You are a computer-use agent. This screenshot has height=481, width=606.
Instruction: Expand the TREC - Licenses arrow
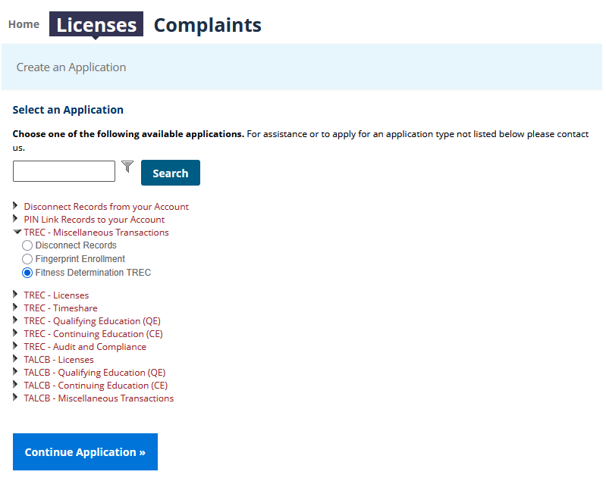[x=16, y=295]
